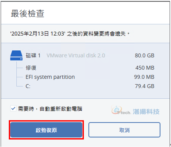Click the tree connector line beside 修復
This screenshot has width=171, height=147.
coord(20,68)
